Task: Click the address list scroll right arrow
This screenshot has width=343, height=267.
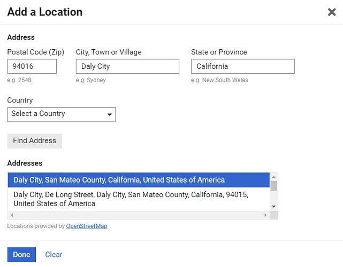Action: click(x=265, y=215)
